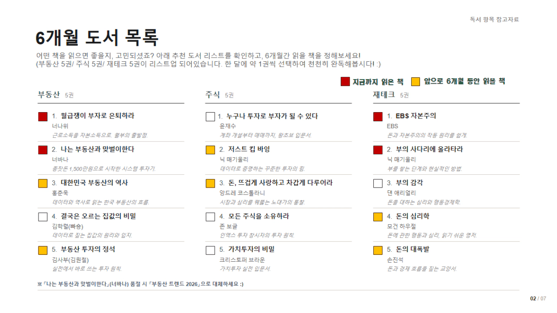The width and height of the screenshot is (557, 313).
Task: Tick the empty checkbox for 부의 감각
Action: [378, 183]
